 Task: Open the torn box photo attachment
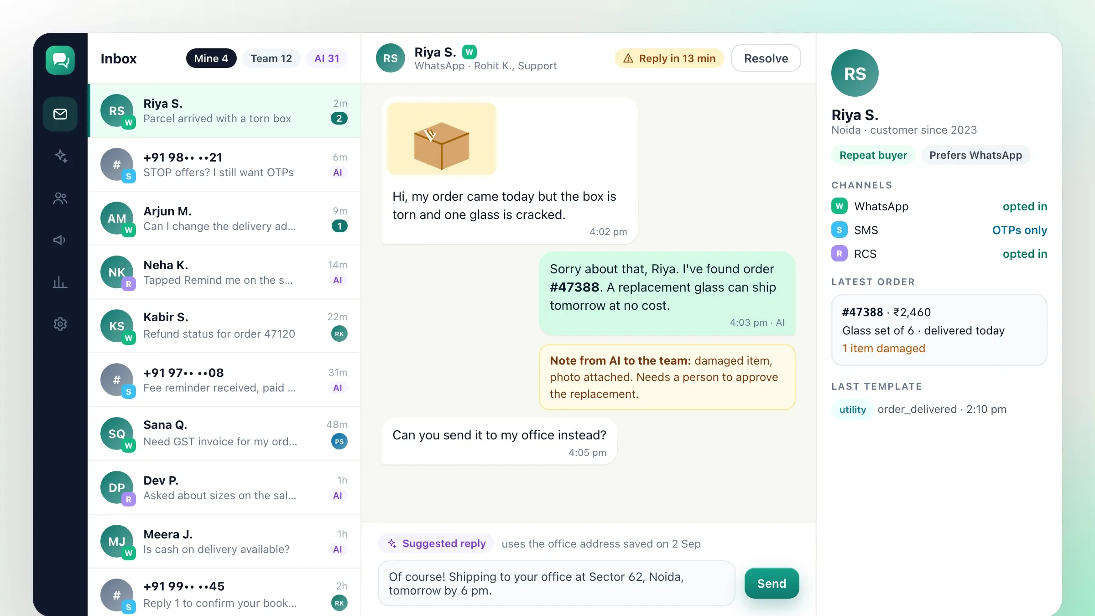442,139
